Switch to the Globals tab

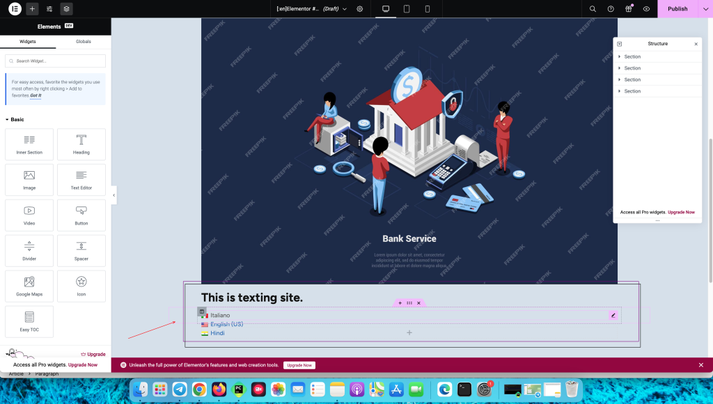[x=84, y=41]
